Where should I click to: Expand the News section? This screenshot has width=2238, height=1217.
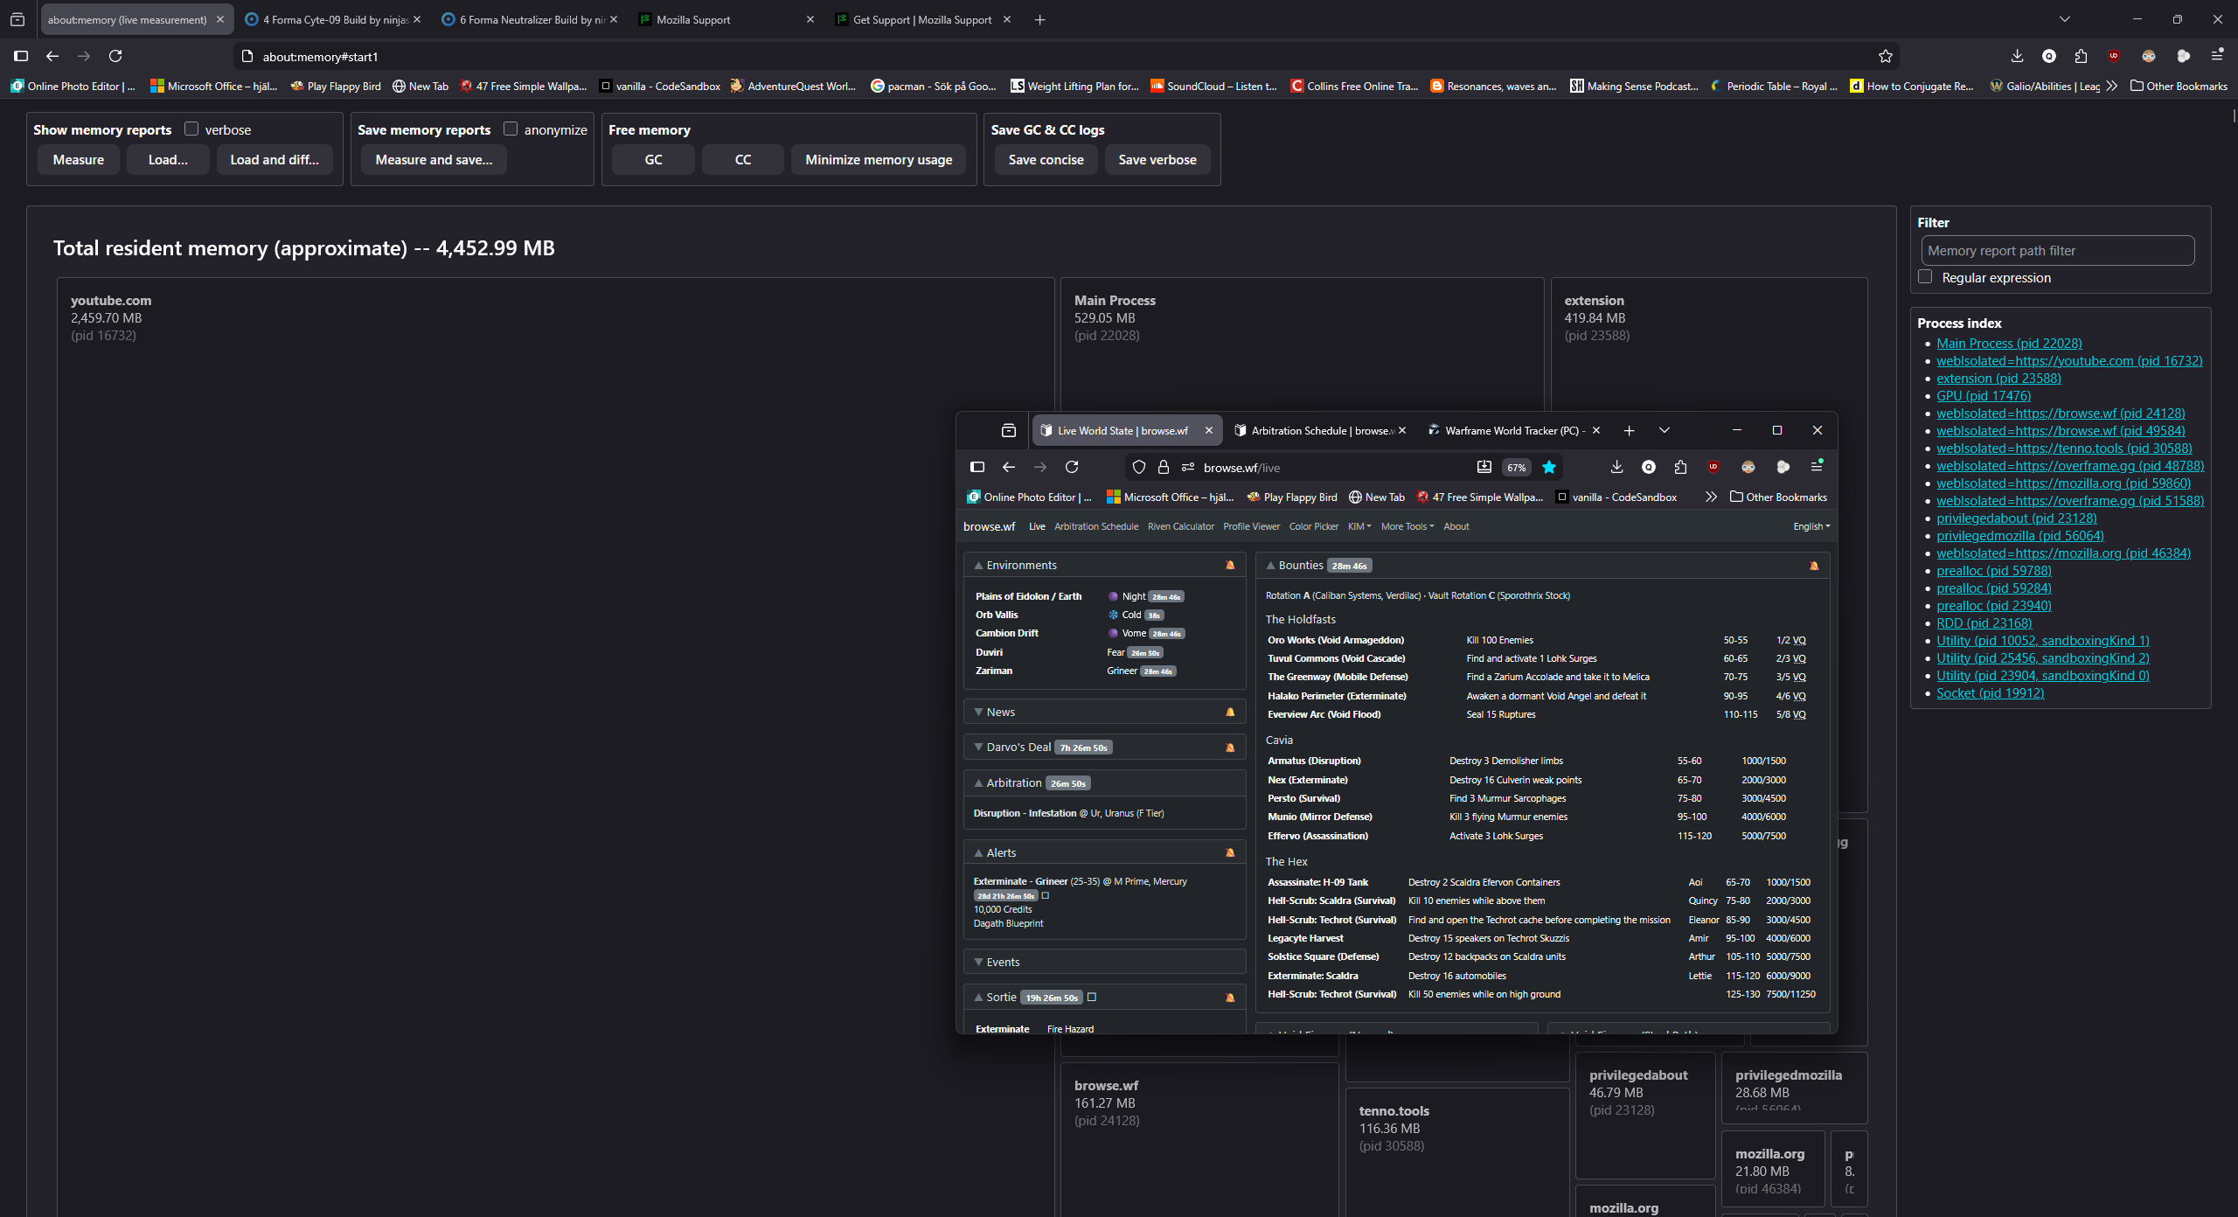pos(1000,712)
